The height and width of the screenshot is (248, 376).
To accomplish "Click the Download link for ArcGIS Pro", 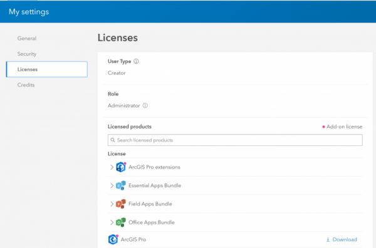I will click(x=342, y=239).
